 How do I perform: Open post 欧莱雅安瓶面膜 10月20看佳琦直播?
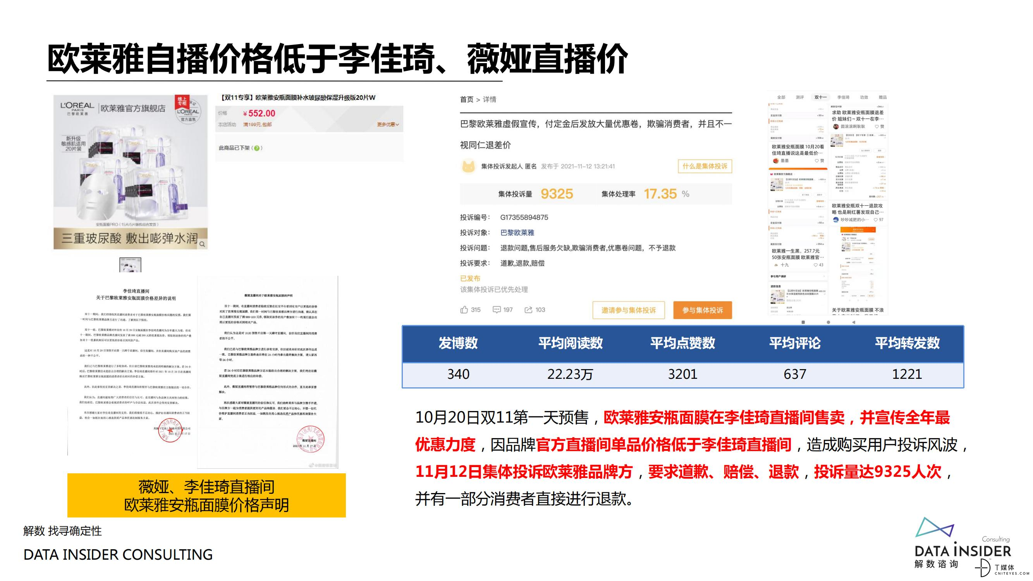click(x=798, y=150)
